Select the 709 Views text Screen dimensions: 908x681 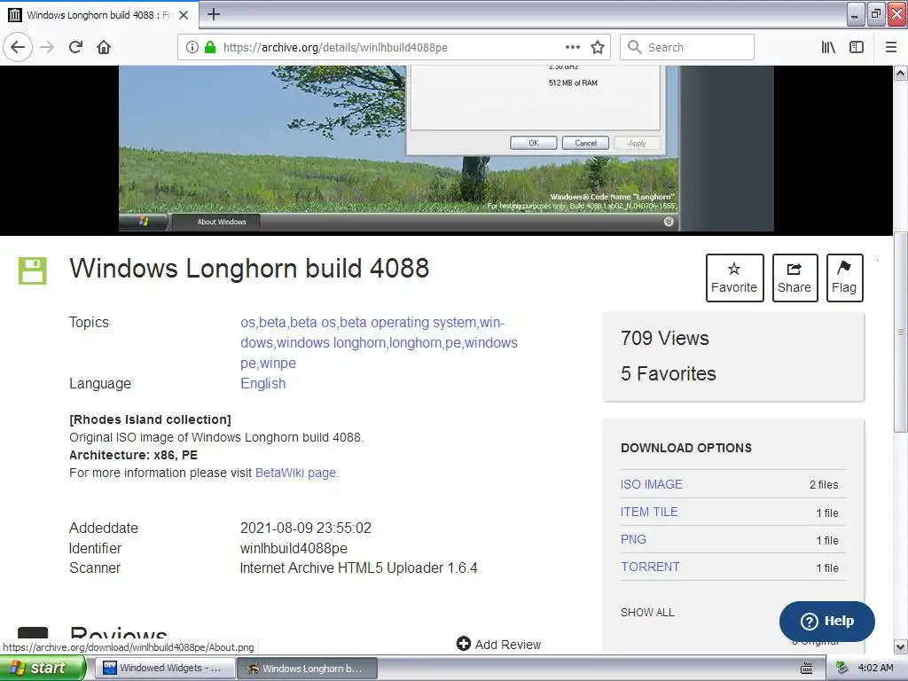point(665,338)
